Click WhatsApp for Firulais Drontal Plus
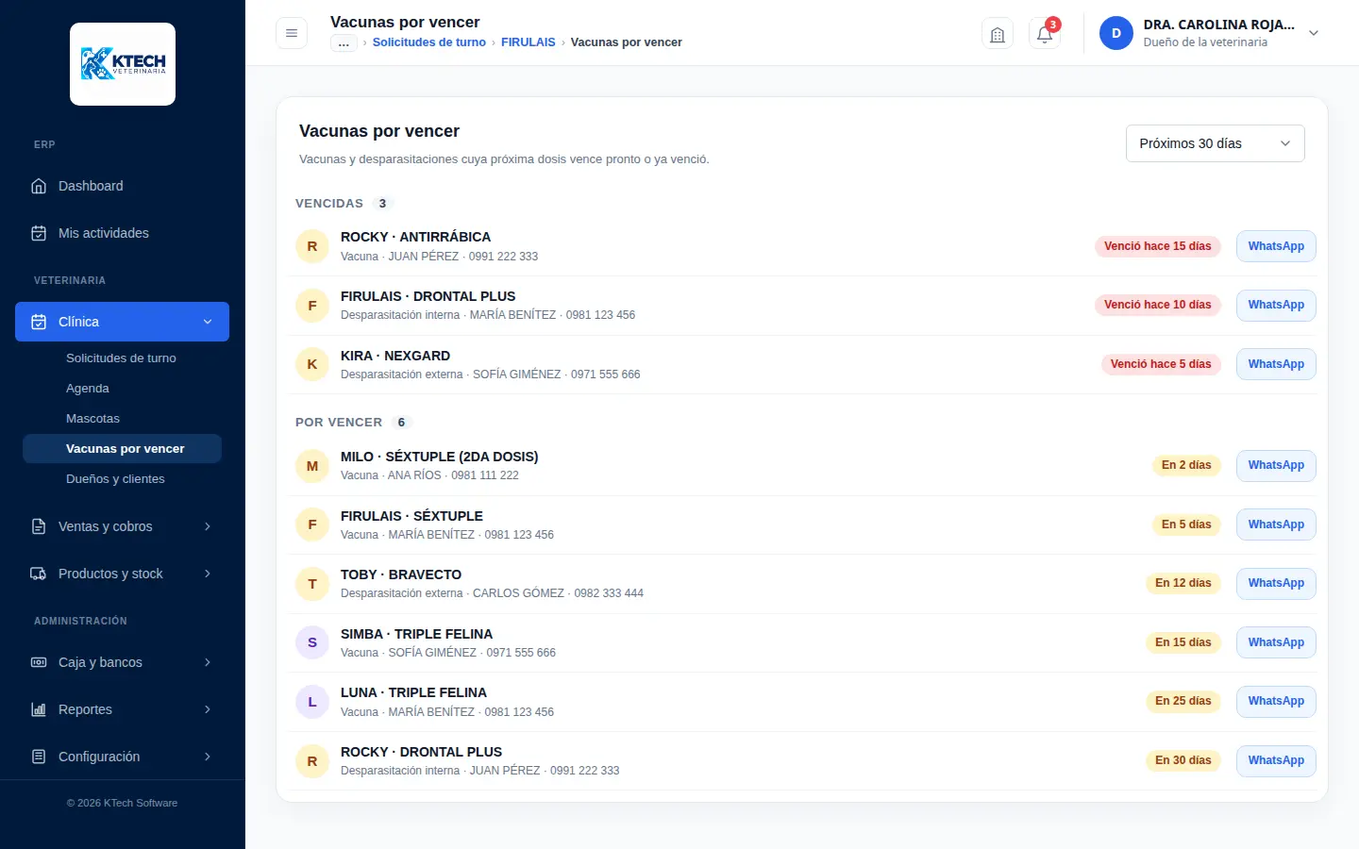The height and width of the screenshot is (849, 1359). (x=1276, y=305)
